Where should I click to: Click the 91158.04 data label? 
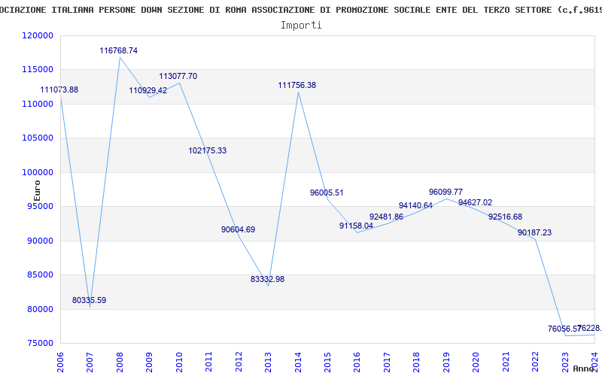coord(356,226)
